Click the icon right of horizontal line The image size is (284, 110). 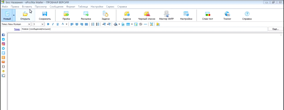152,24
